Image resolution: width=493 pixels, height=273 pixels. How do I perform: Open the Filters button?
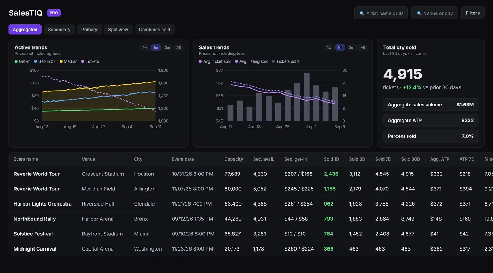pyautogui.click(x=473, y=13)
